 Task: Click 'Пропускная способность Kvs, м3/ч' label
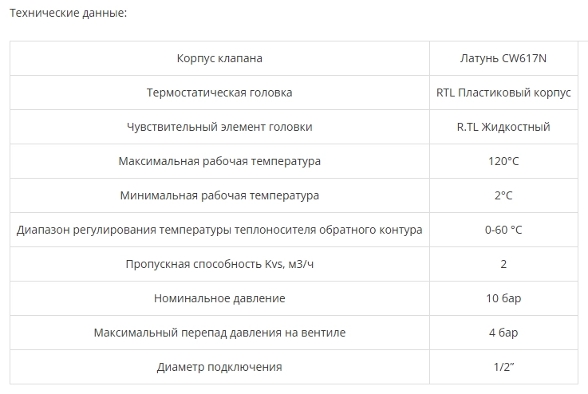pyautogui.click(x=219, y=264)
